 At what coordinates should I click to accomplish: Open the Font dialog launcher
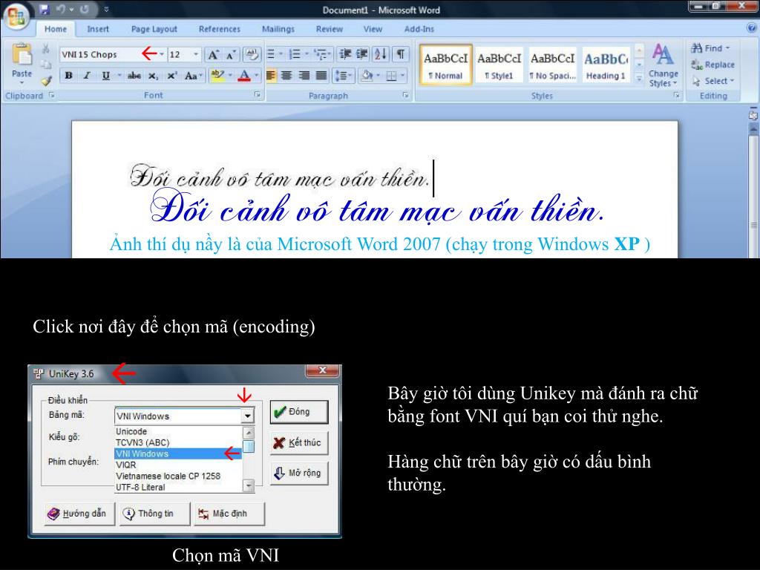[258, 96]
